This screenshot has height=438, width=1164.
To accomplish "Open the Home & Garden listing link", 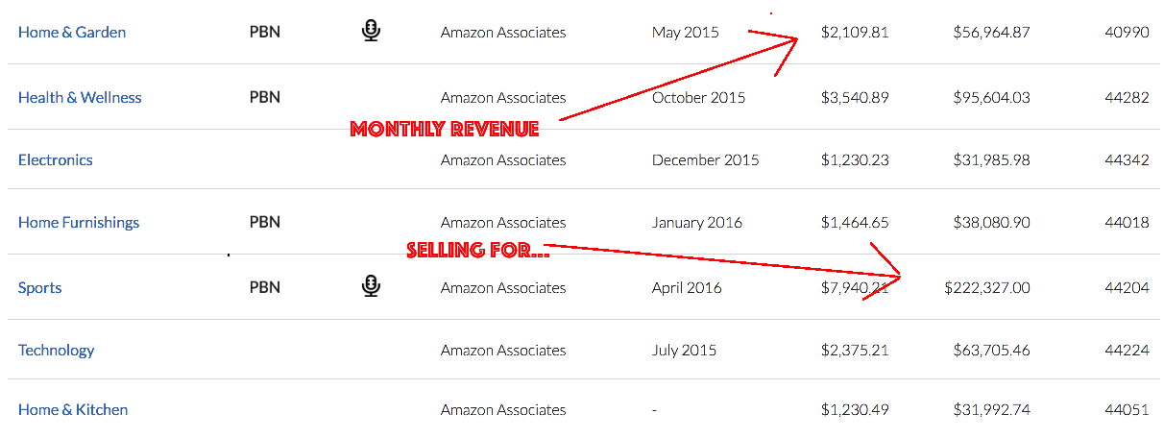I will tap(72, 32).
